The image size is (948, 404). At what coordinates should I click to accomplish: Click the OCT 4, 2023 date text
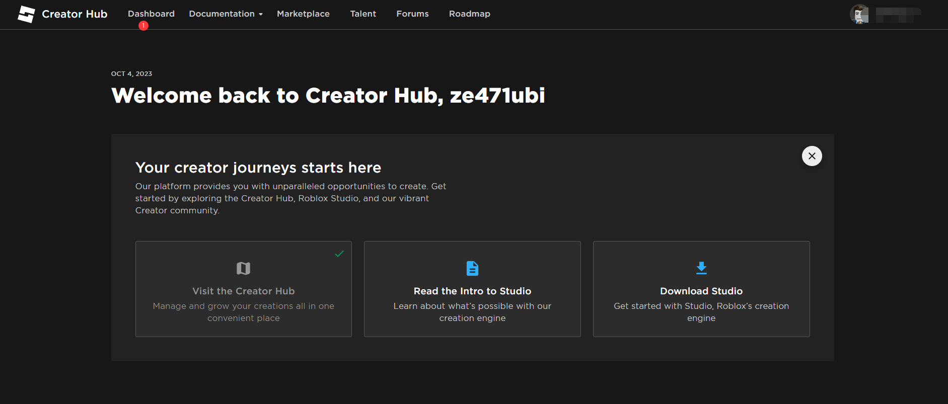(131, 73)
